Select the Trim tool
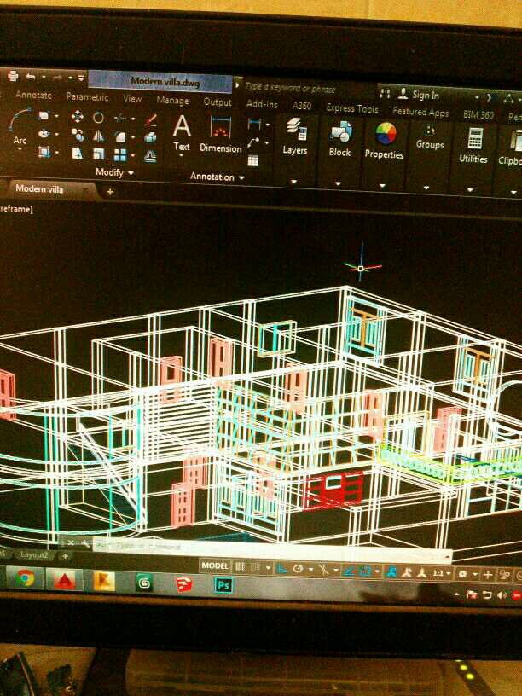522x696 pixels. 120,118
